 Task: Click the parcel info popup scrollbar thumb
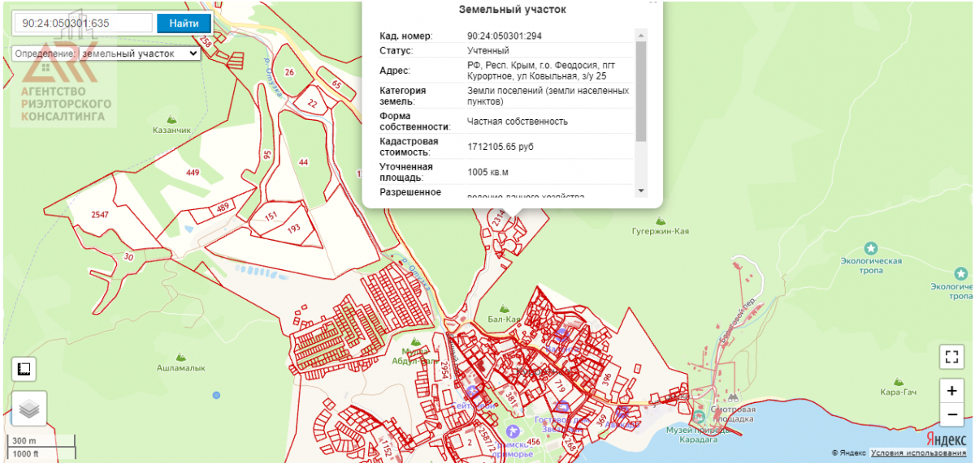(x=640, y=91)
